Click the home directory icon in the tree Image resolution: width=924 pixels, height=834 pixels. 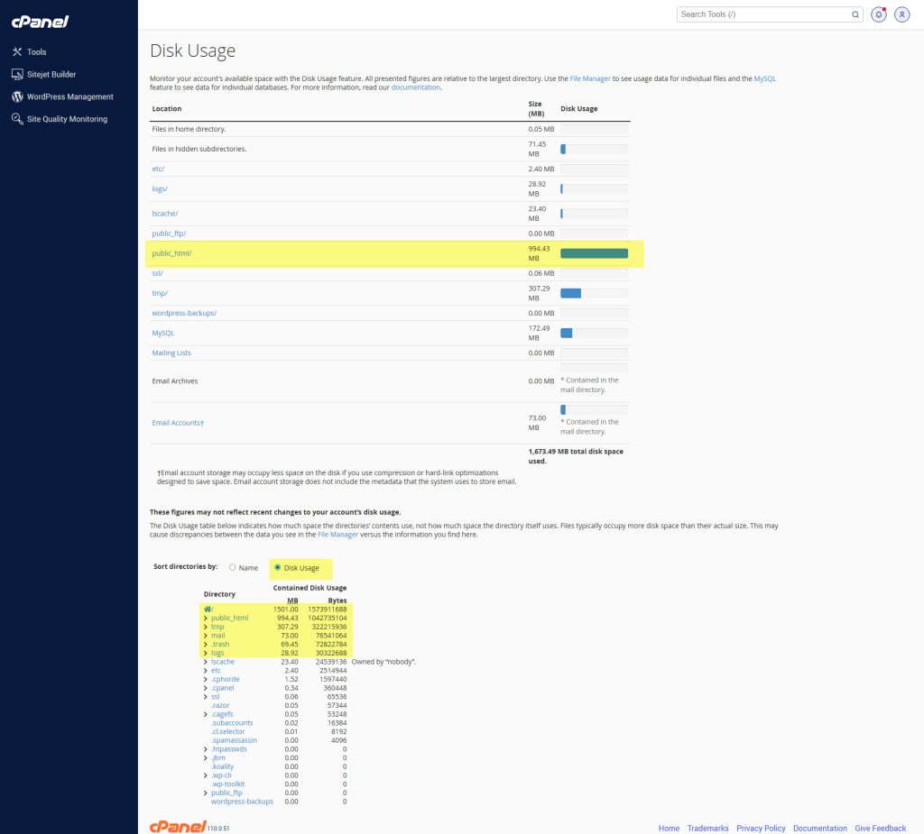[x=208, y=609]
